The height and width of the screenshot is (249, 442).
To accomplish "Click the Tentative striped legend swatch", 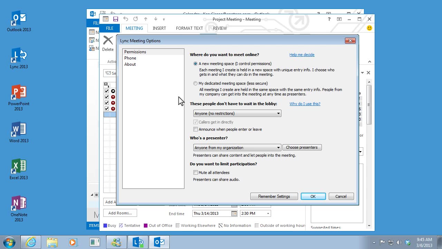I will pyautogui.click(x=121, y=225).
